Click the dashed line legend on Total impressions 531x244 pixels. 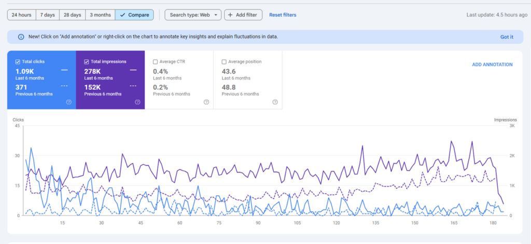133,86
